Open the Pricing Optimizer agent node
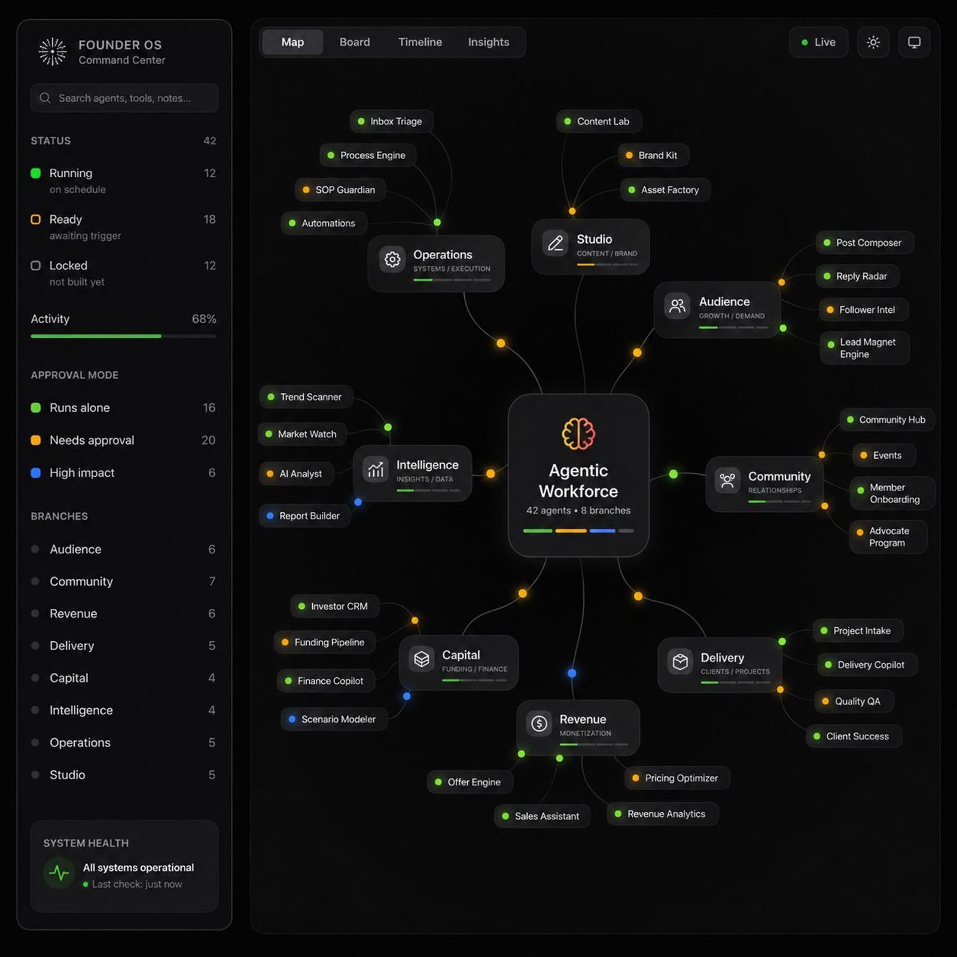Image resolution: width=957 pixels, height=957 pixels. tap(678, 778)
